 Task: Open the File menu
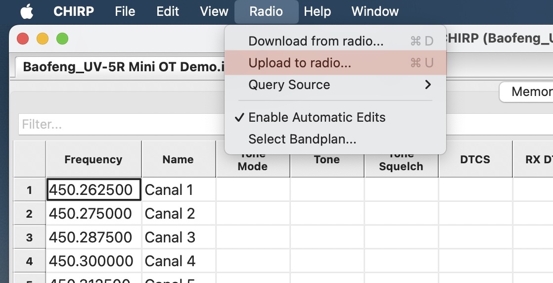click(x=125, y=11)
